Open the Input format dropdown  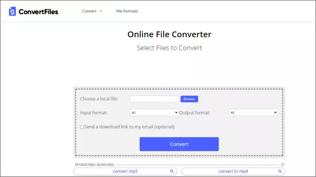(154, 113)
